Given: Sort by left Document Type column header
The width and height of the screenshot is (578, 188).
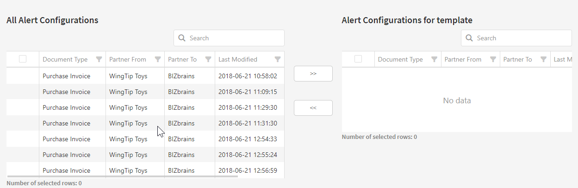Looking at the screenshot, I should point(65,59).
